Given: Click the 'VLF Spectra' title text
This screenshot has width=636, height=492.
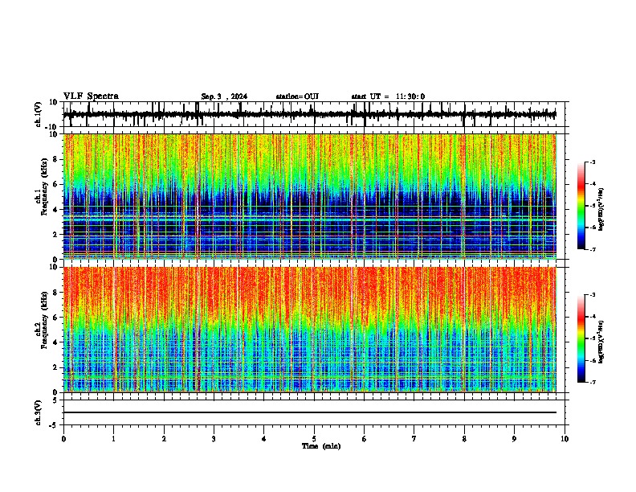Looking at the screenshot, I should (91, 96).
